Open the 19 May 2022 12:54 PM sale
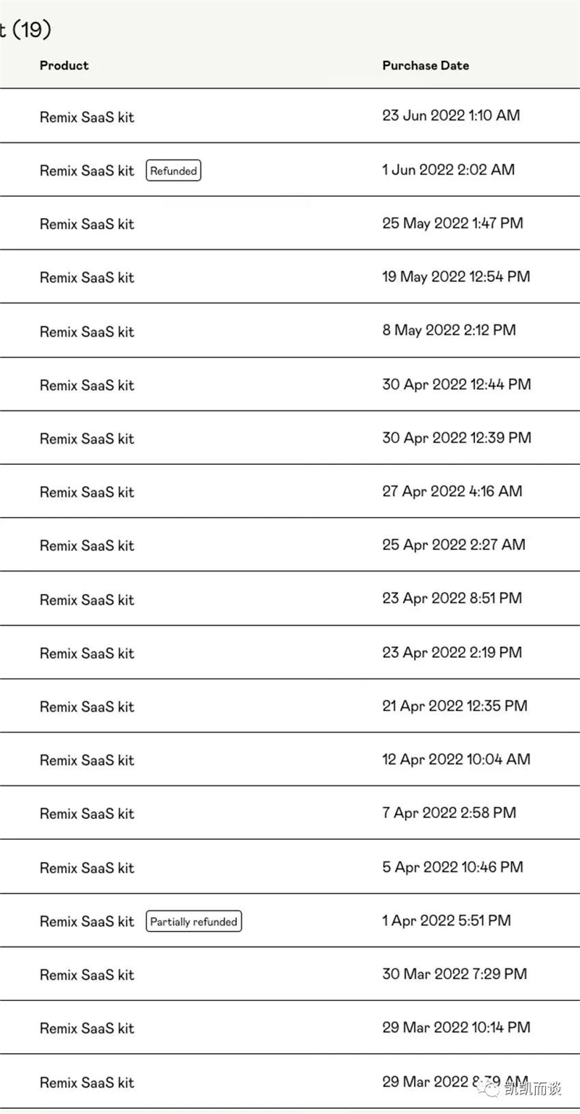Image resolution: width=580 pixels, height=1114 pixels. click(x=290, y=277)
